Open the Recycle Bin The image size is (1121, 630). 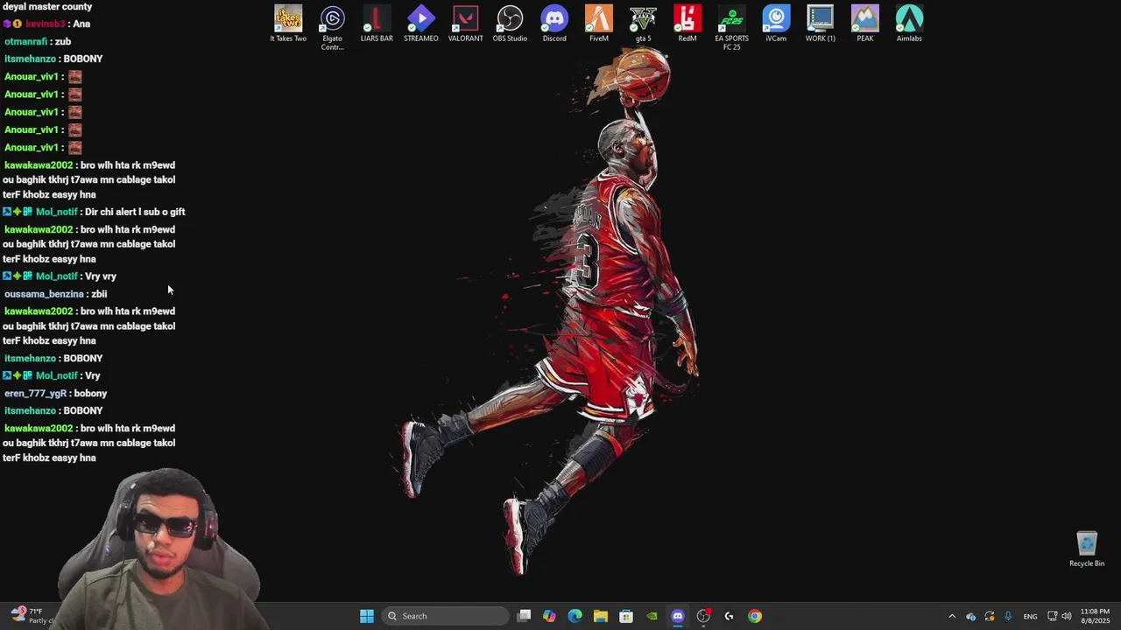[1087, 549]
